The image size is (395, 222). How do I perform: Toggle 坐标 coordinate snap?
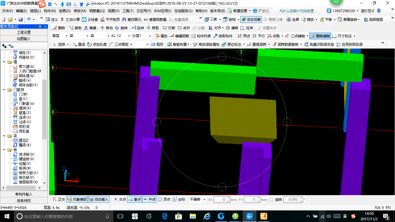point(179,199)
